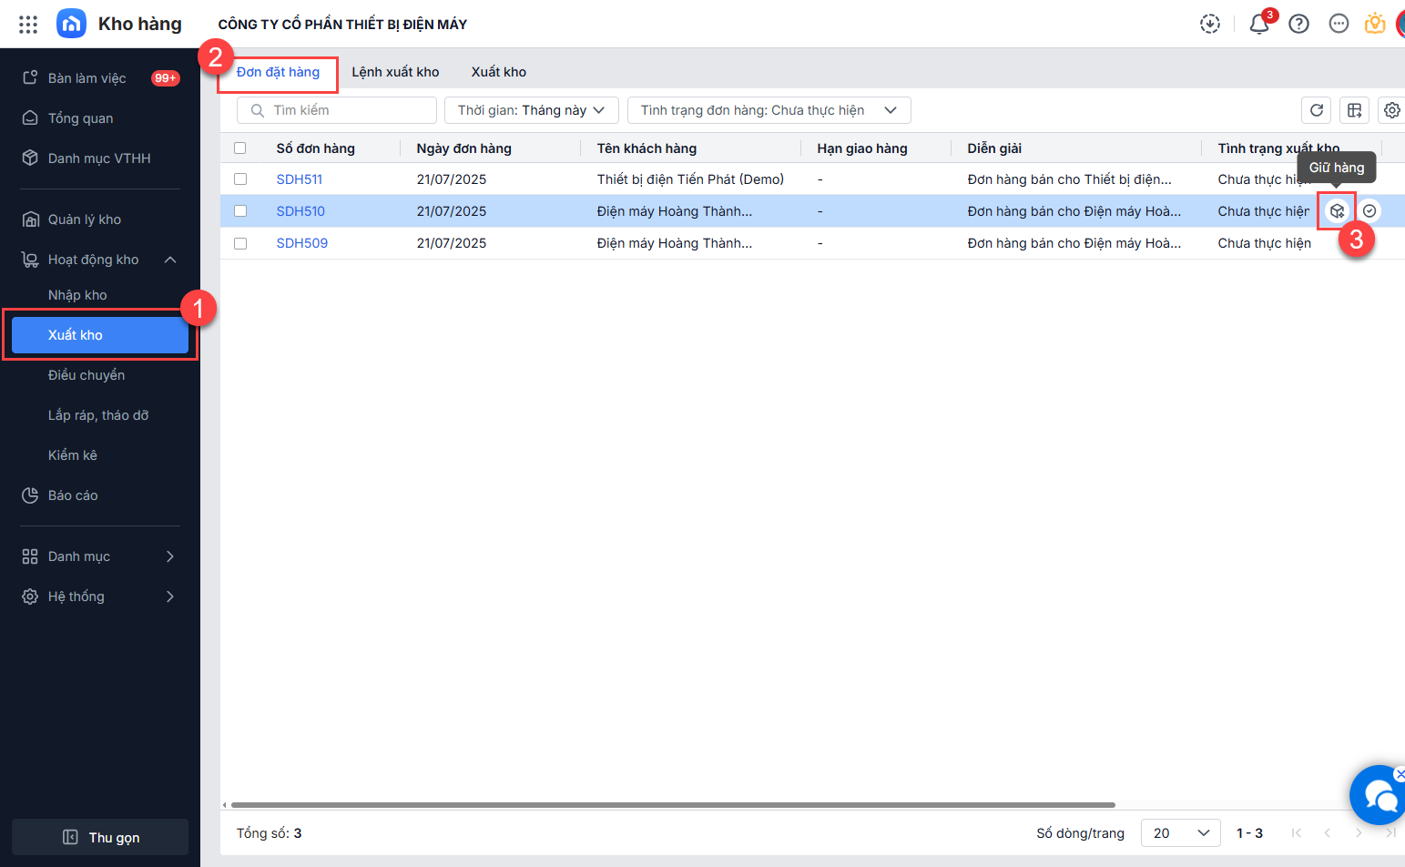Tick the checkbox for order SDH510
Image resolution: width=1405 pixels, height=867 pixels.
pyautogui.click(x=240, y=211)
